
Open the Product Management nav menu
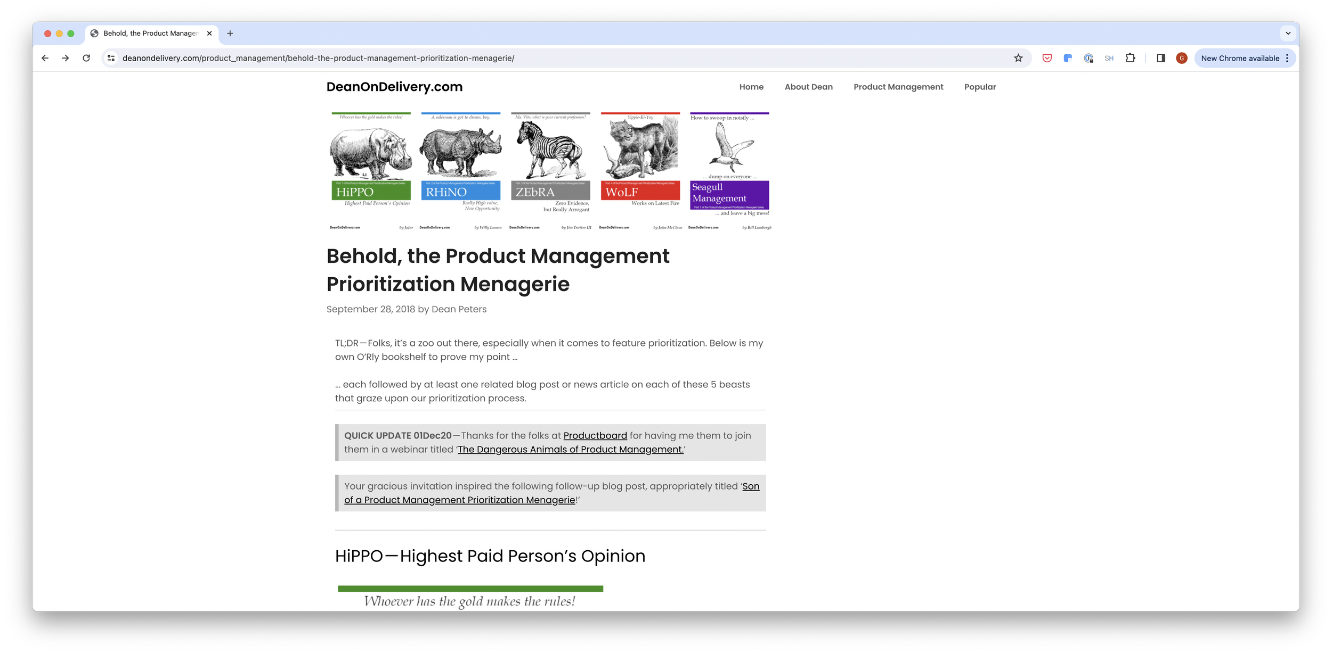click(x=898, y=87)
